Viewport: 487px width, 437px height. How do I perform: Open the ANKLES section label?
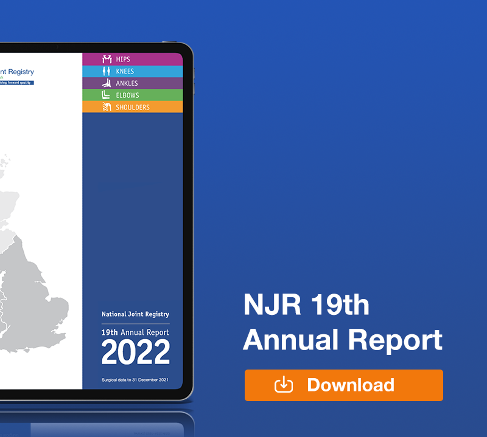click(127, 83)
